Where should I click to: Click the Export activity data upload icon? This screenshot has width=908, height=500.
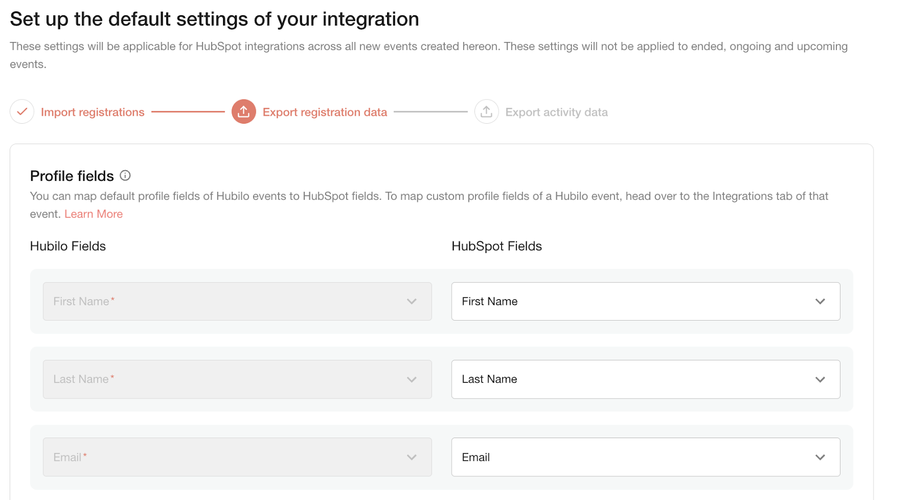486,112
